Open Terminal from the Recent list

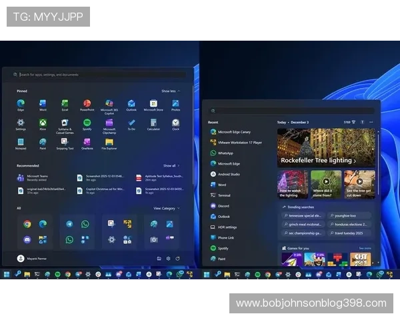(221, 195)
